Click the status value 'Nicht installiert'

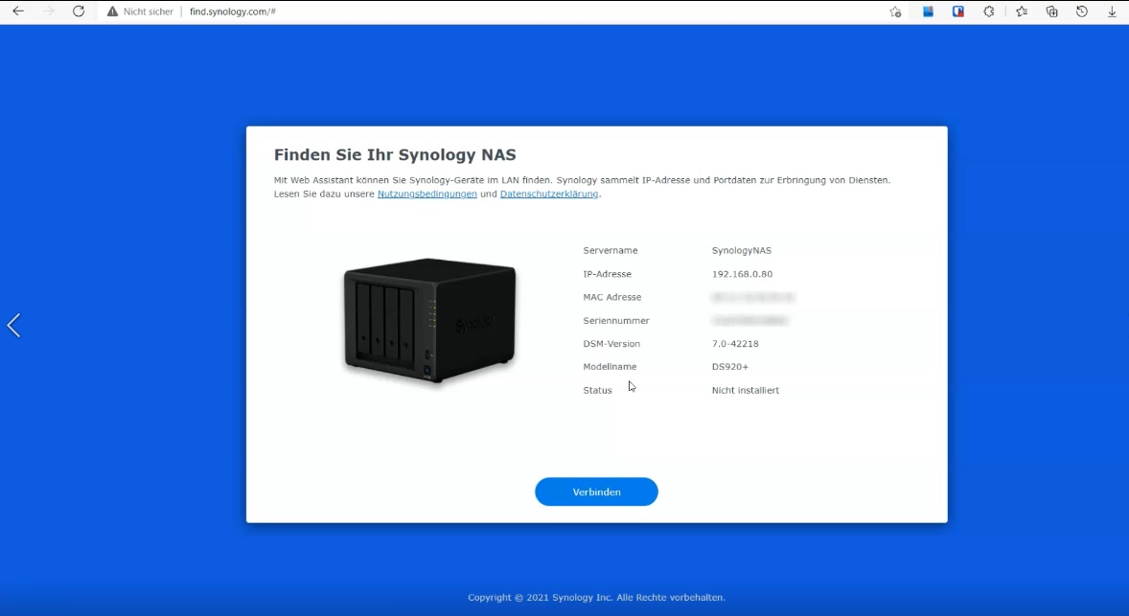click(x=746, y=390)
